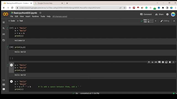
Task: Copy link to cell icon
Action: point(156,62)
